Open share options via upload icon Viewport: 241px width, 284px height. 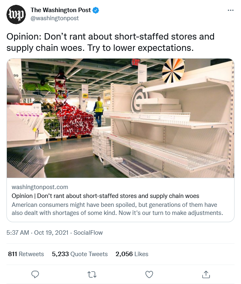(206, 274)
